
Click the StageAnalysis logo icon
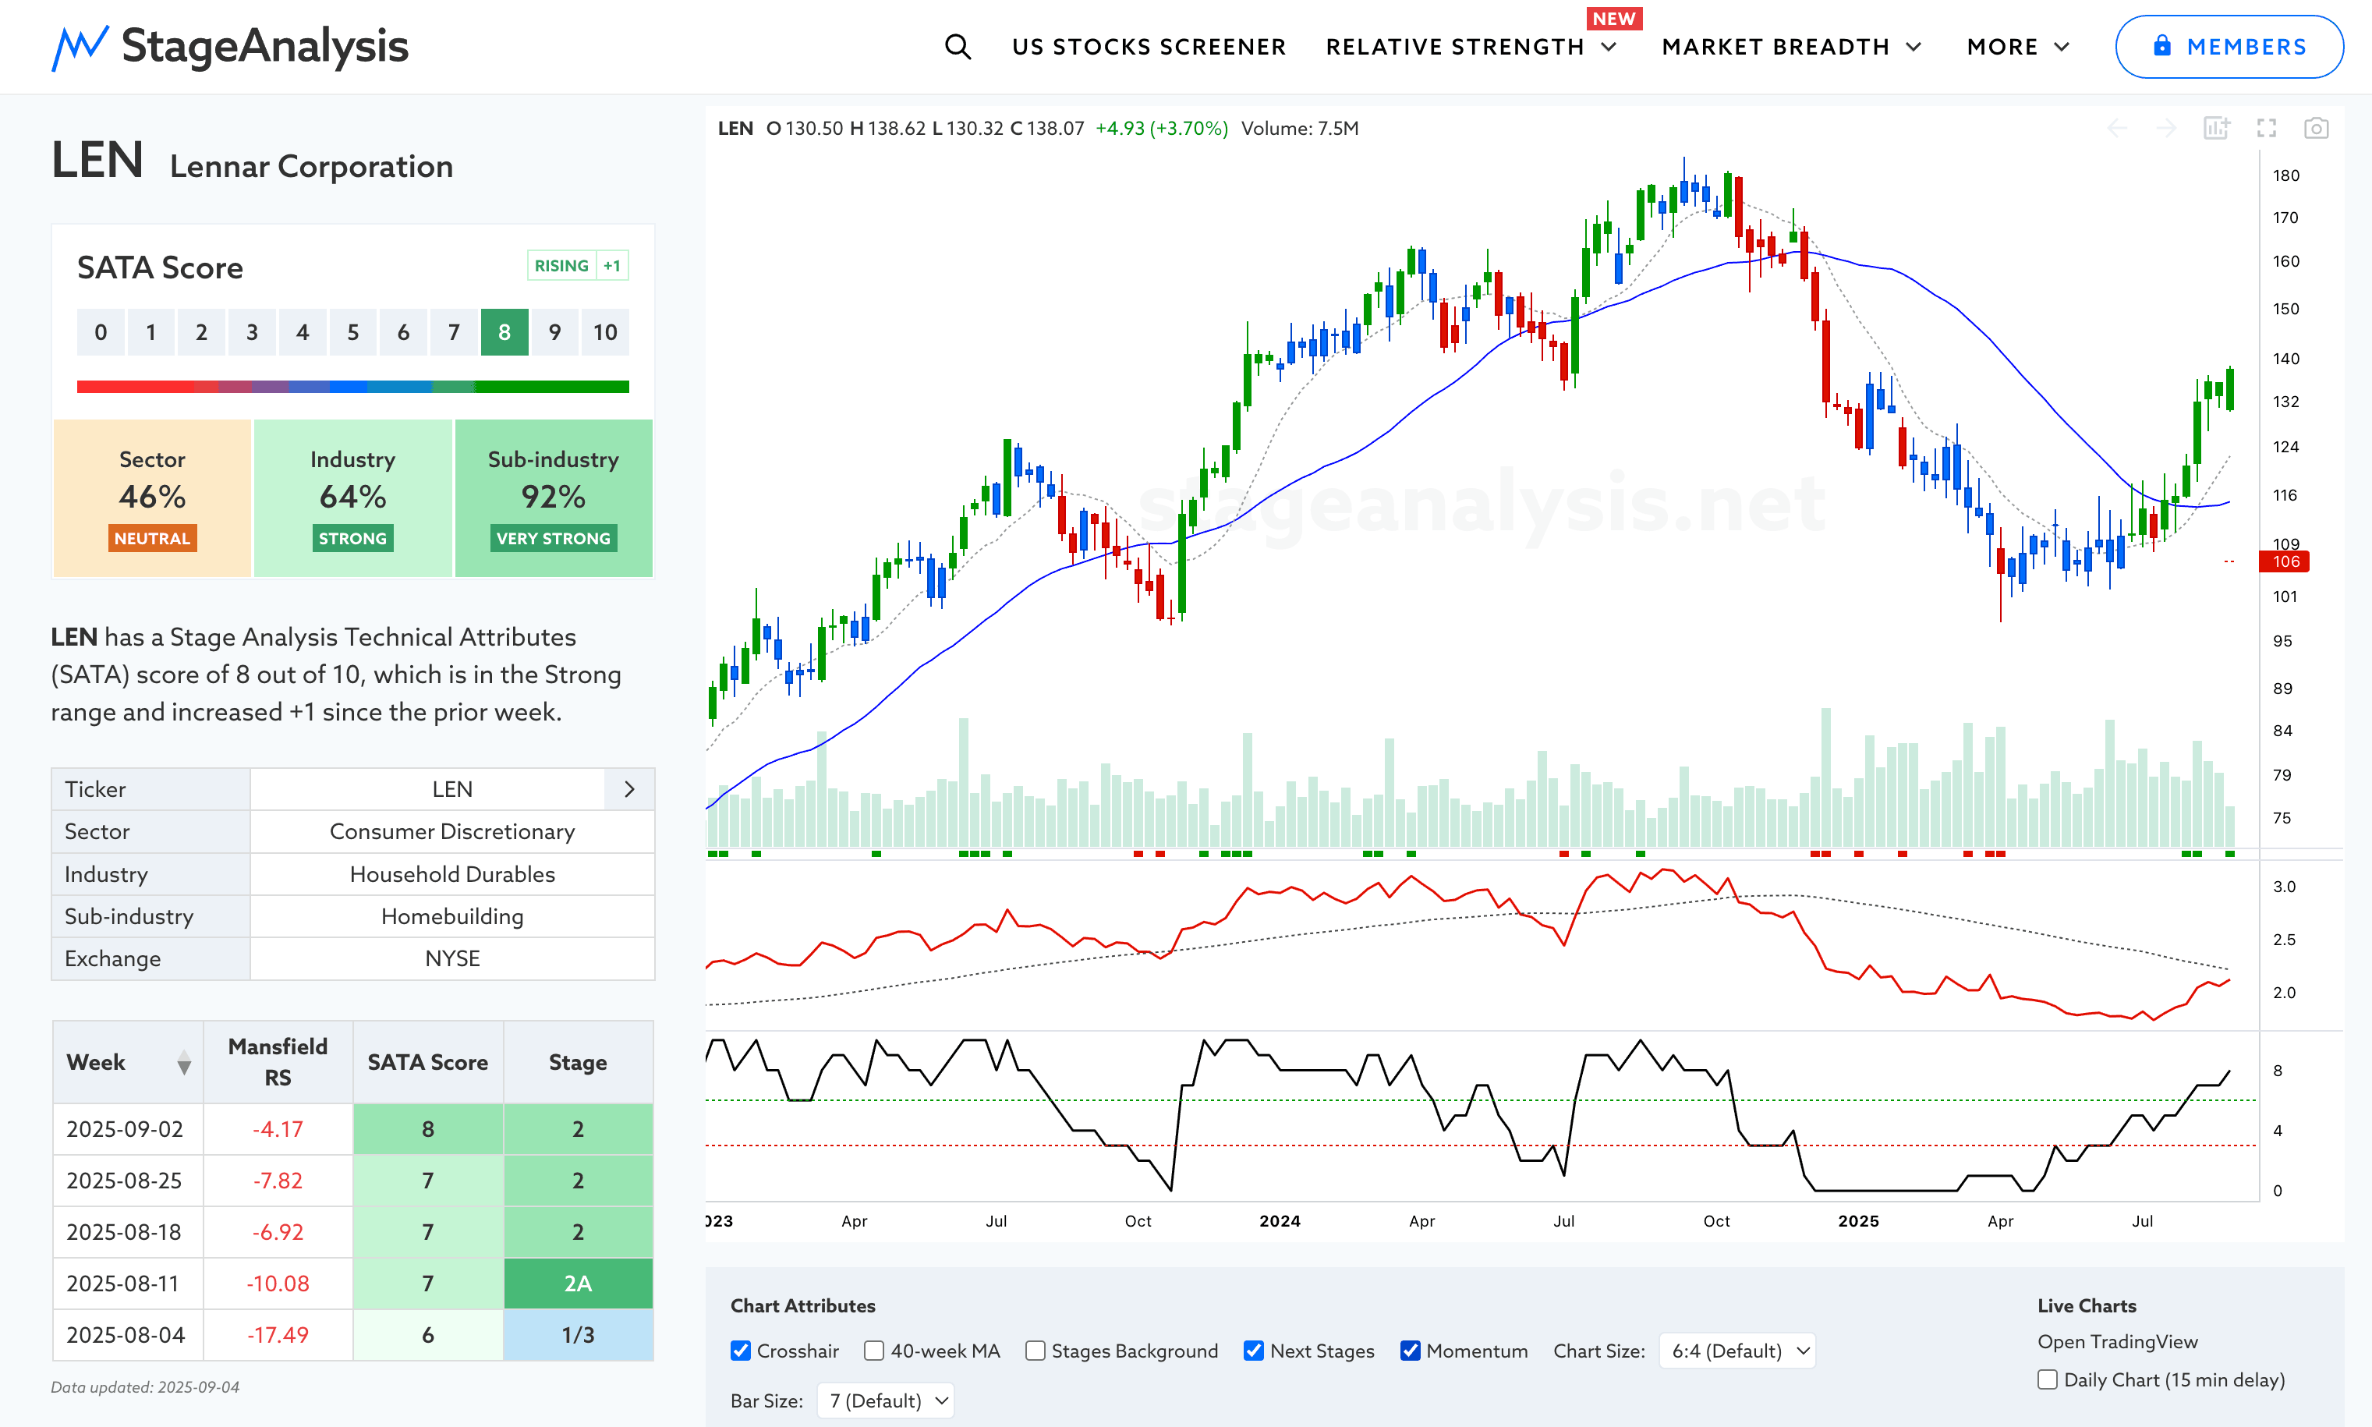point(79,48)
